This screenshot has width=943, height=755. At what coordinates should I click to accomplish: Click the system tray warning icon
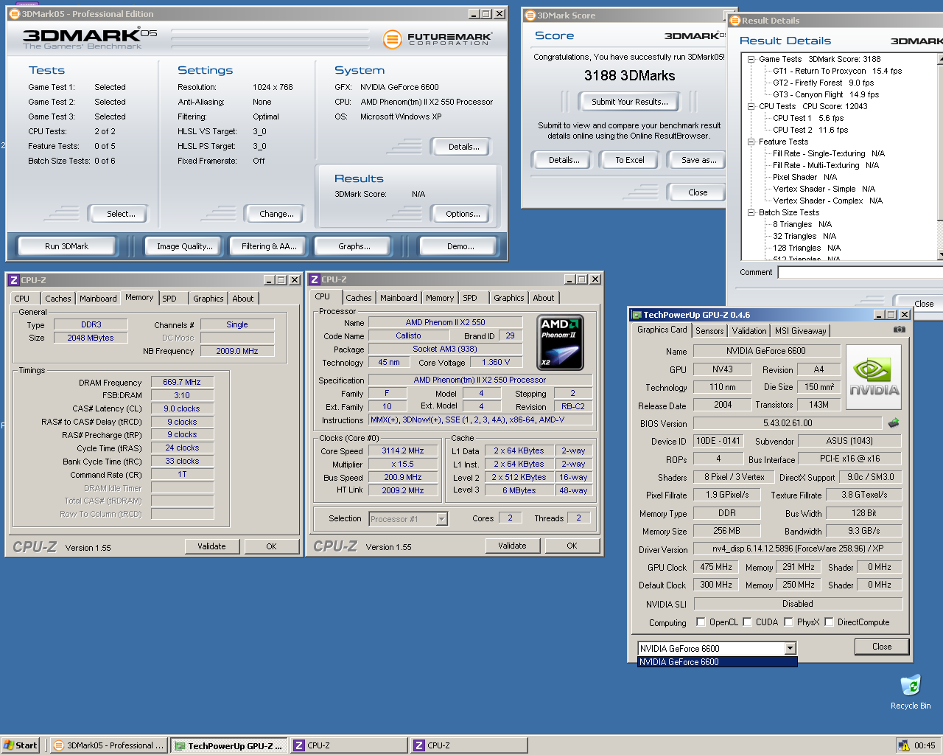(903, 745)
